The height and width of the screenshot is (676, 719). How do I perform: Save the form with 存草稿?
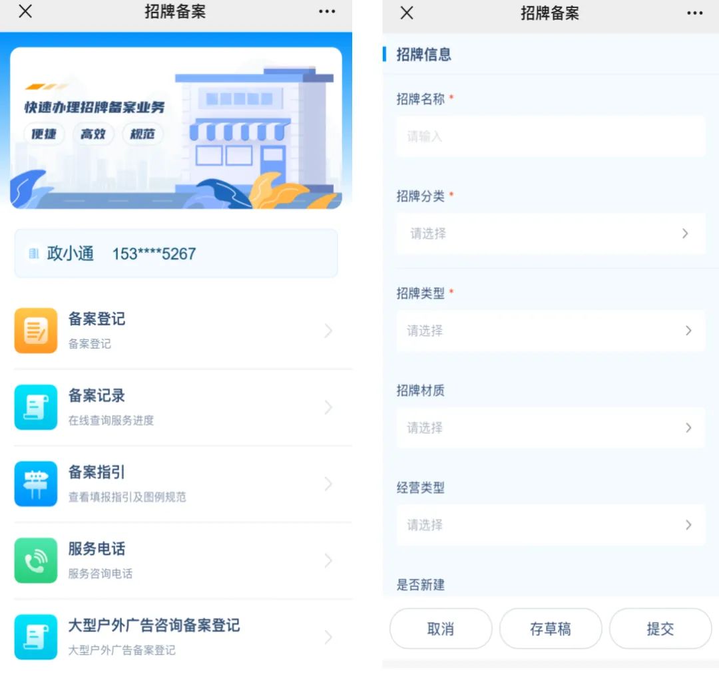pos(550,629)
